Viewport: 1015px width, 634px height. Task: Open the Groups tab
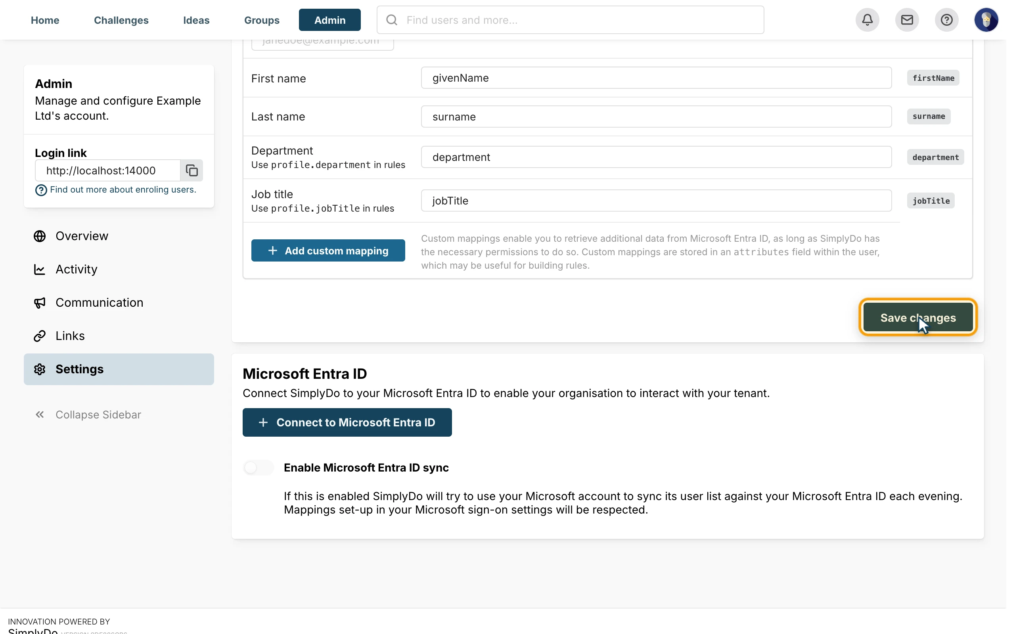tap(262, 20)
